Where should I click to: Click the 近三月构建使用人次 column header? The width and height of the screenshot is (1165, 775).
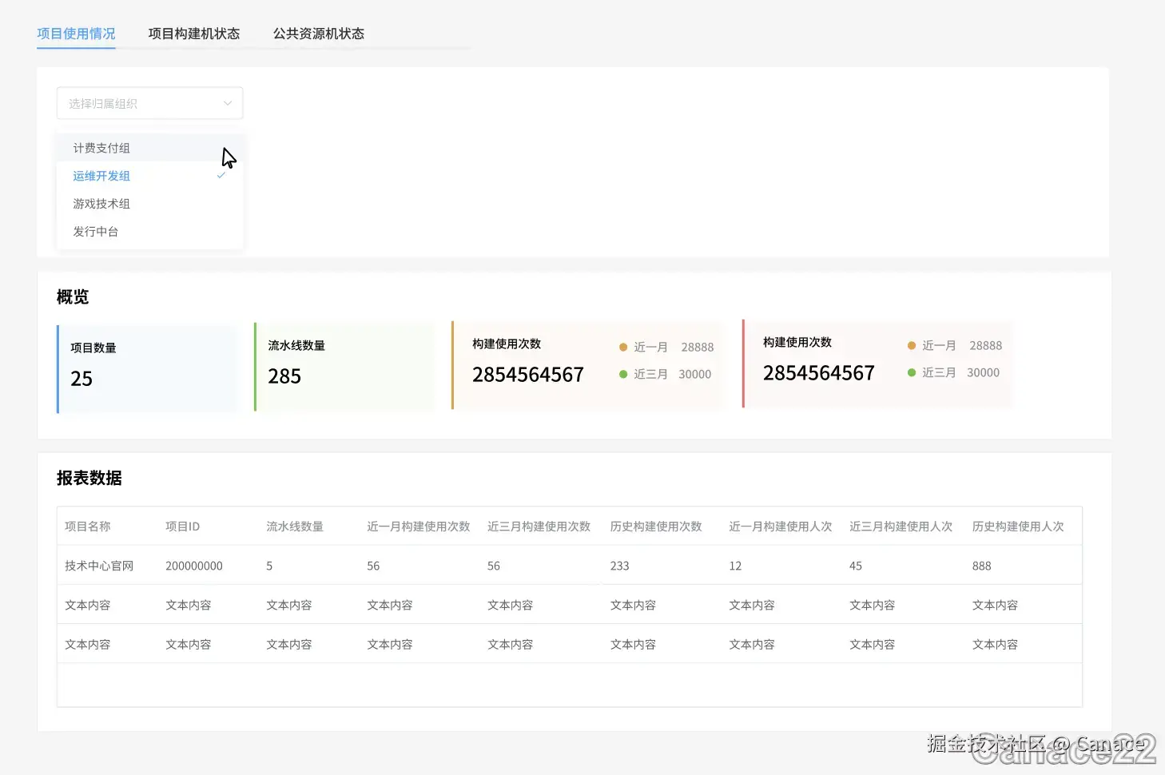(901, 527)
